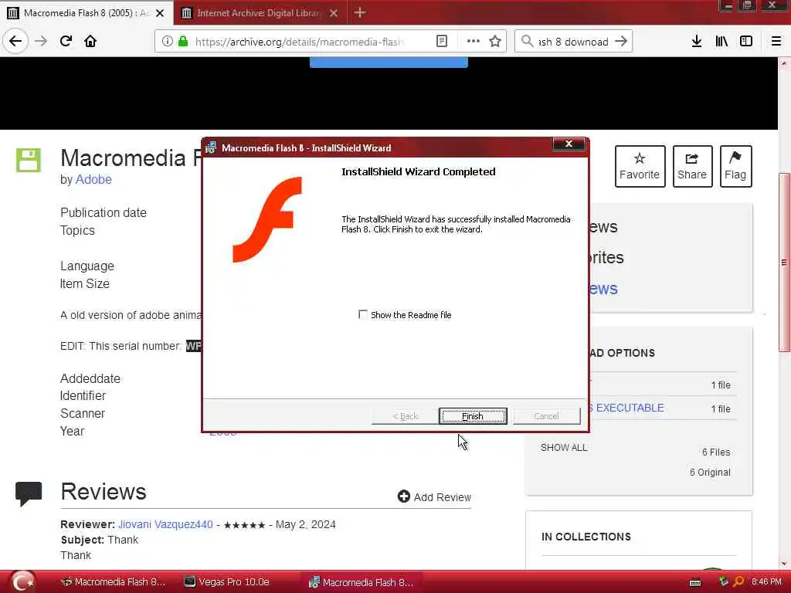Click the Finish button in InstallShield Wizard
791x593 pixels.
[473, 416]
